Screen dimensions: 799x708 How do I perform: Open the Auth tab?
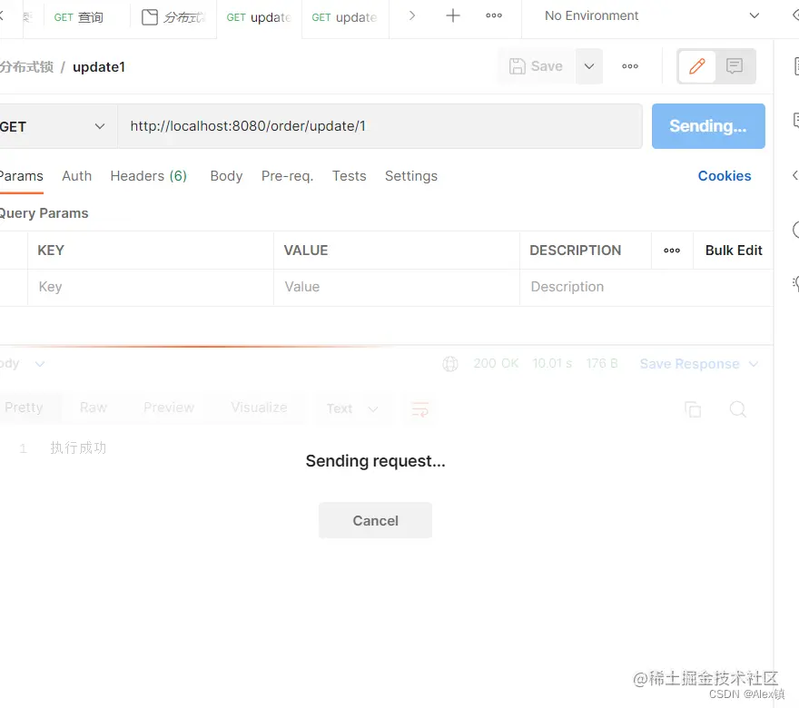click(77, 176)
